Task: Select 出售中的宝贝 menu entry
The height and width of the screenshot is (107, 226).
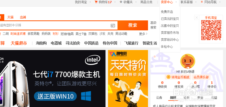Action: [x=170, y=26]
